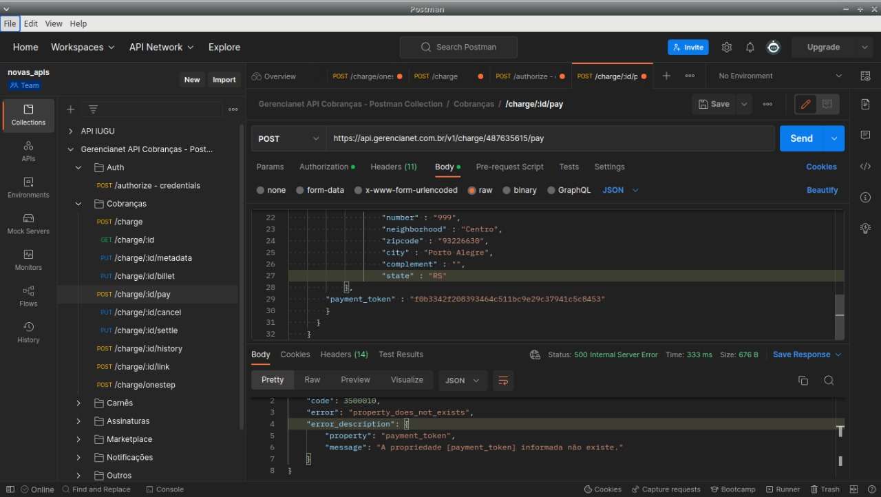The width and height of the screenshot is (881, 497).
Task: Open the environment quick look icon
Action: (865, 76)
